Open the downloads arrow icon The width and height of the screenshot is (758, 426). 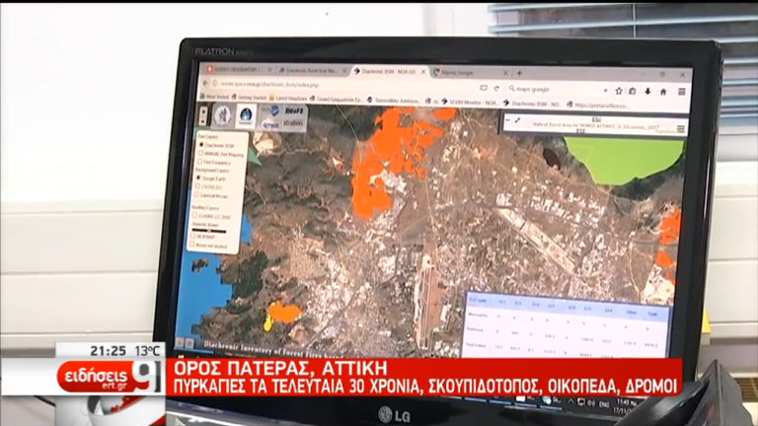(x=647, y=92)
